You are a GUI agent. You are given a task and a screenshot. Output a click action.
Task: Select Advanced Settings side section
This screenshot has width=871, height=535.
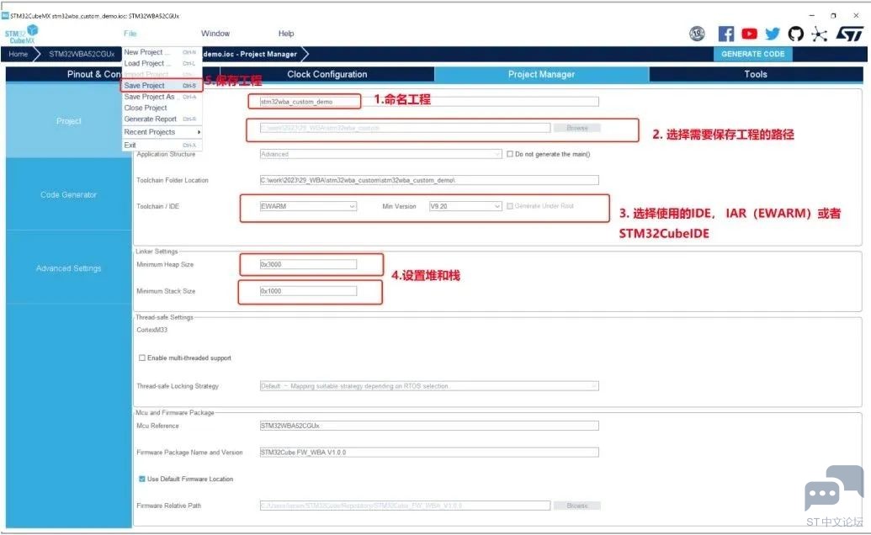coord(68,268)
